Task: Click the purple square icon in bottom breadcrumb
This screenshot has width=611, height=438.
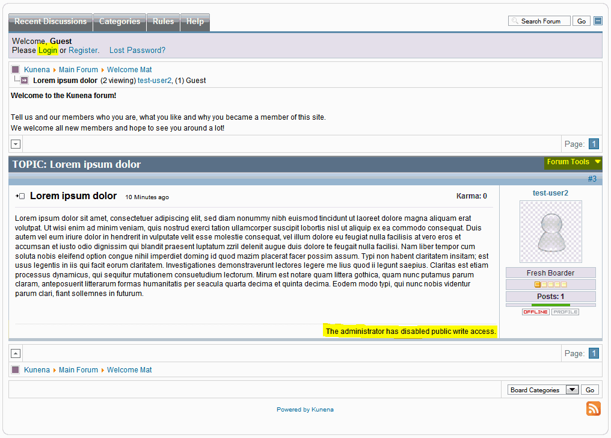Action: pos(16,370)
